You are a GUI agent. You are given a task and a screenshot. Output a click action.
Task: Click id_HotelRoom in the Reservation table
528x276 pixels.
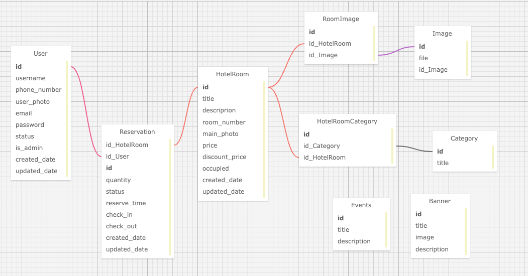point(127,145)
